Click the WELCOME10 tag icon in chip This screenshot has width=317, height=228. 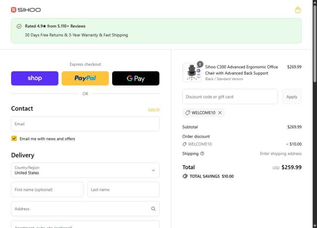pos(188,113)
